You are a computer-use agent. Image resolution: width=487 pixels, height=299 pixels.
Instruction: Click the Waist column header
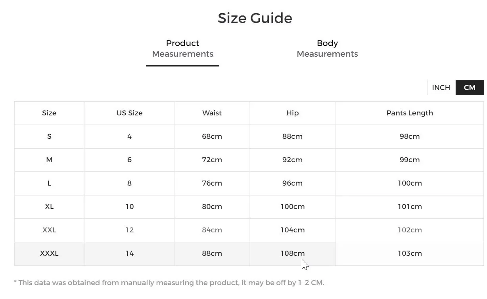[212, 113]
